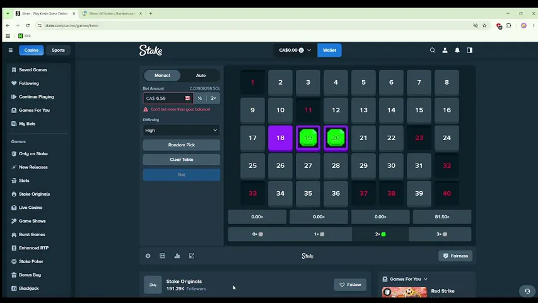
Task: Click Random Pick button
Action: click(x=182, y=145)
